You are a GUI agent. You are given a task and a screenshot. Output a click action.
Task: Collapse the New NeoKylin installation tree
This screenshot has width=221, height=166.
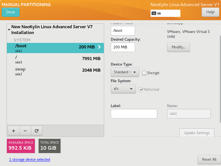coord(9,30)
